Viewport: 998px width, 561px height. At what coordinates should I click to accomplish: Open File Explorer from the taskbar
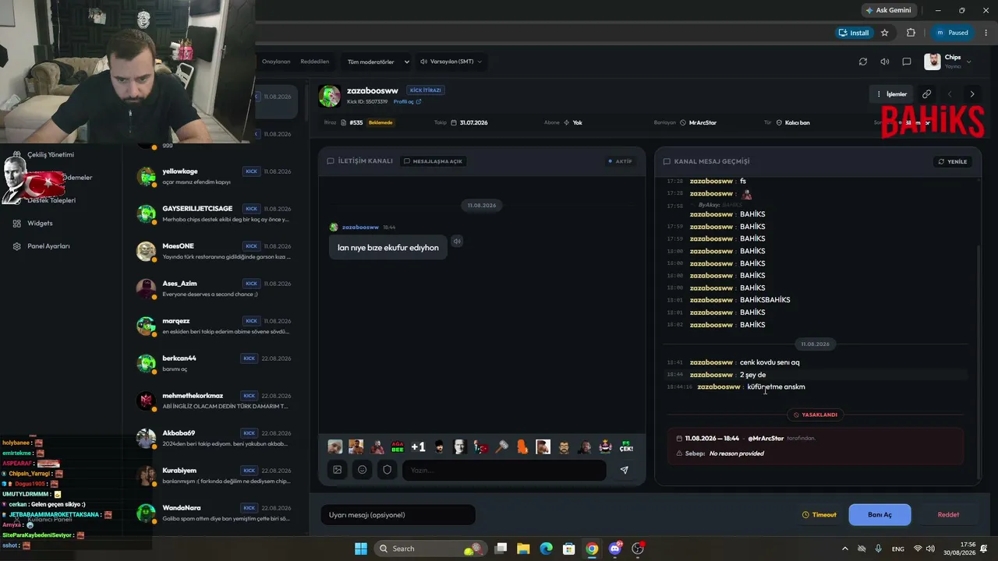(523, 549)
